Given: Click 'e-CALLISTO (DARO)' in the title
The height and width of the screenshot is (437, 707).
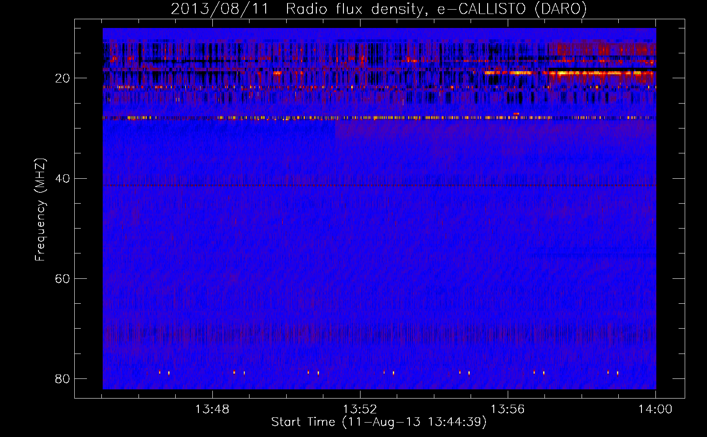Looking at the screenshot, I should tap(512, 9).
